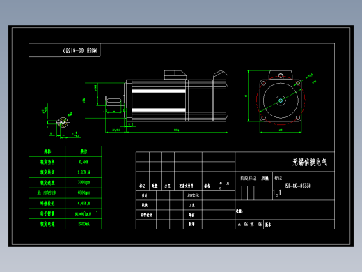Click the 0.4KW rated power value
The width and height of the screenshot is (362, 272).
(84, 162)
